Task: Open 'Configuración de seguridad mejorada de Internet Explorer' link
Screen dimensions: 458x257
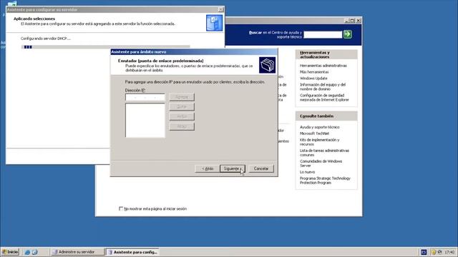Action: [x=324, y=98]
